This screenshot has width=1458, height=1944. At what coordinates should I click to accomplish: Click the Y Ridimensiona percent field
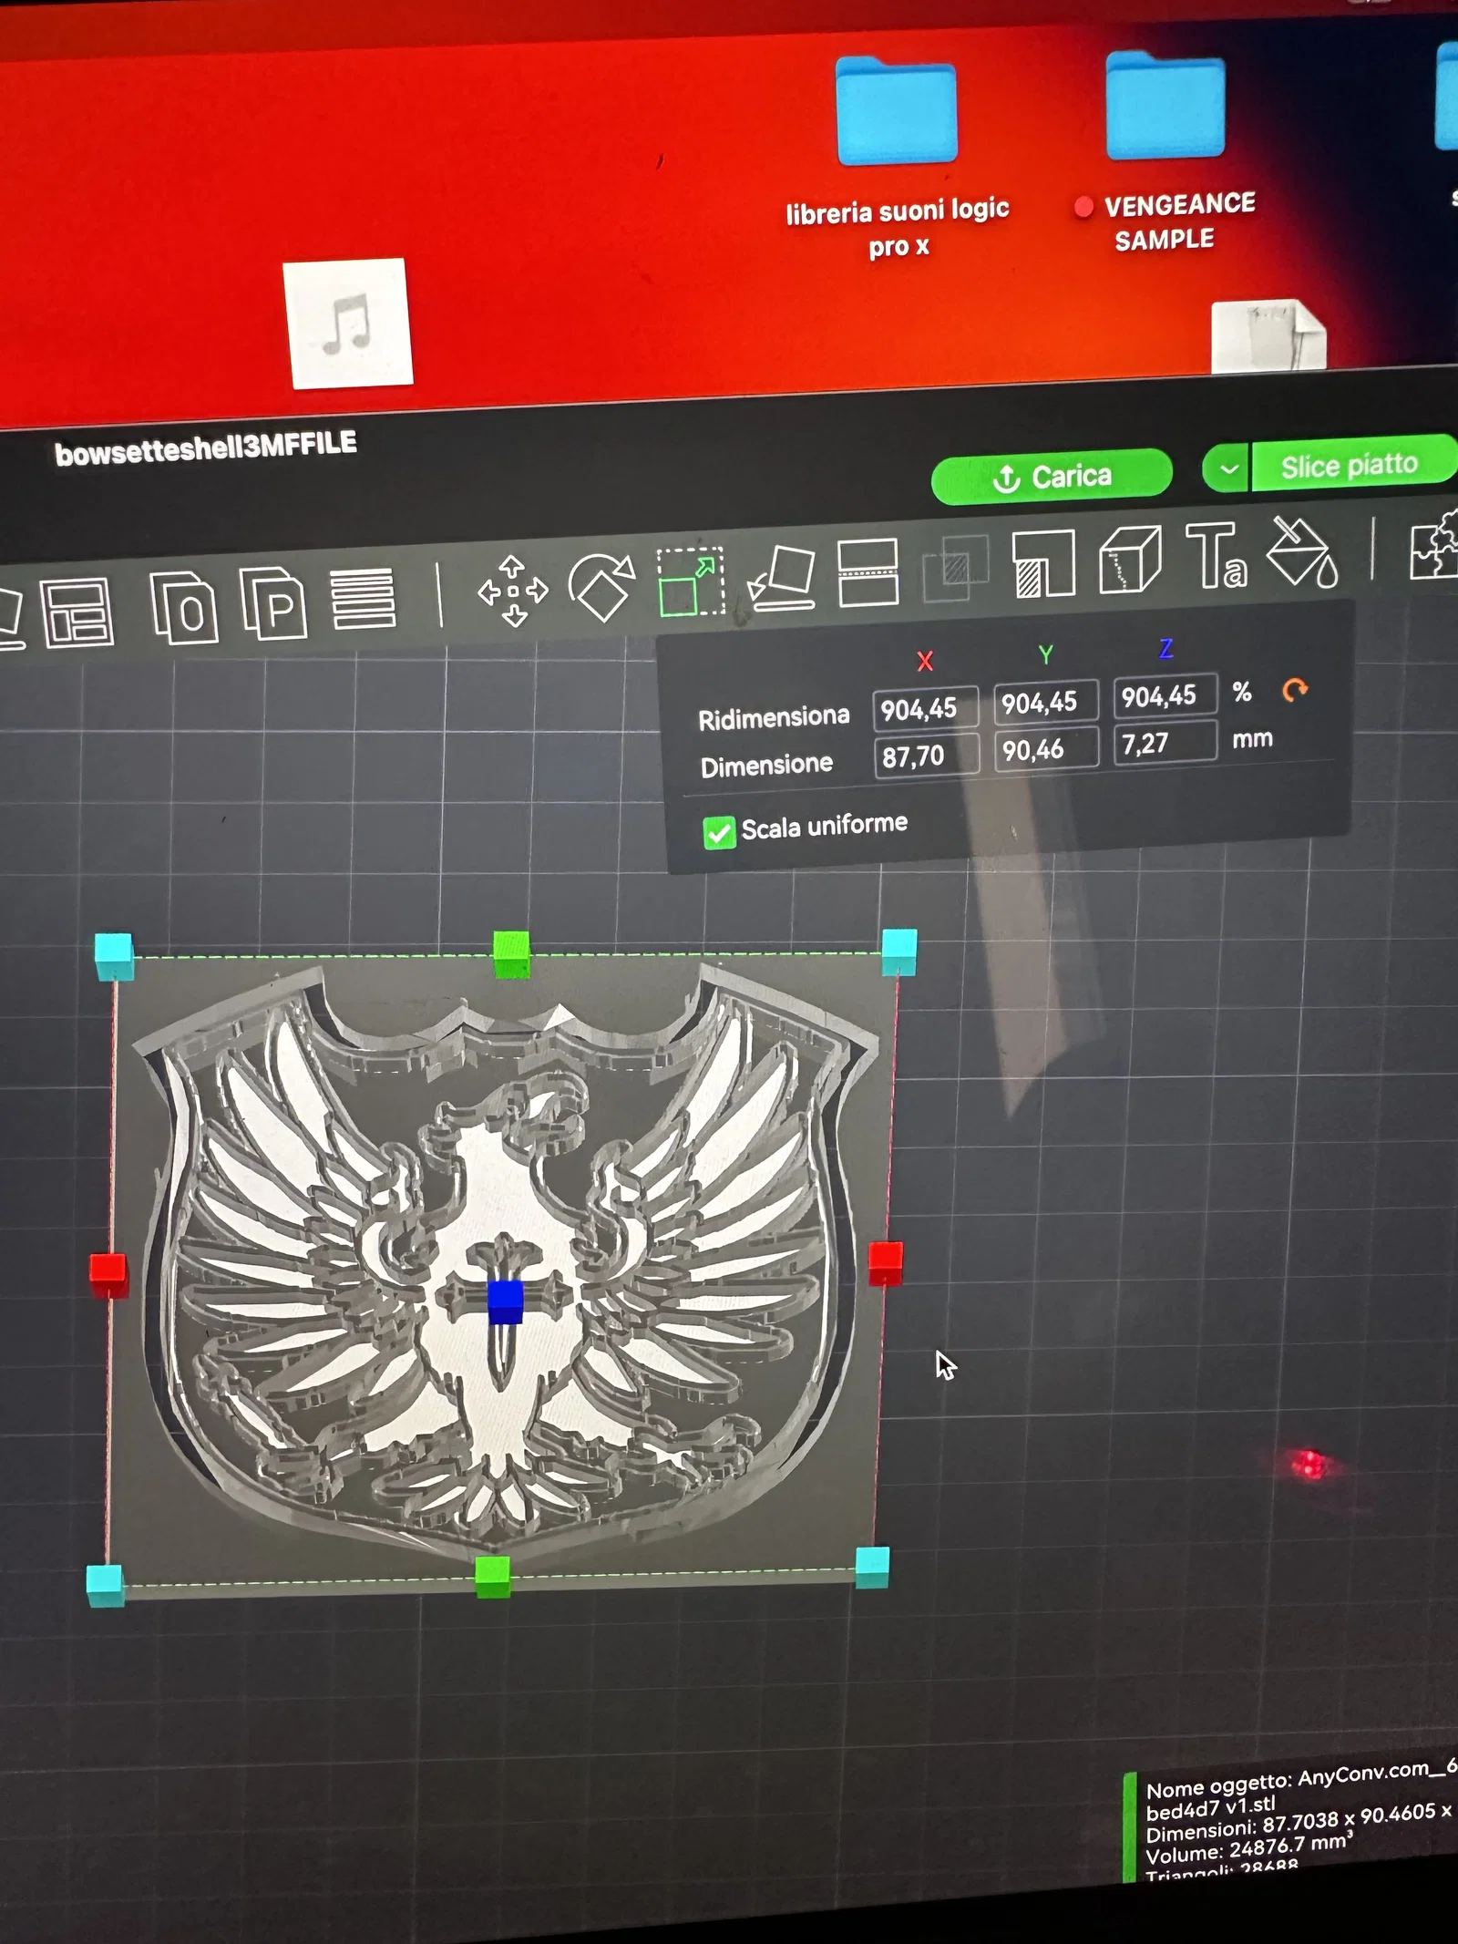[x=1045, y=703]
